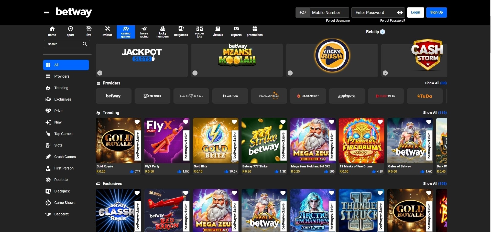Open the home navigation icon
This screenshot has width=491, height=232.
tap(52, 32)
